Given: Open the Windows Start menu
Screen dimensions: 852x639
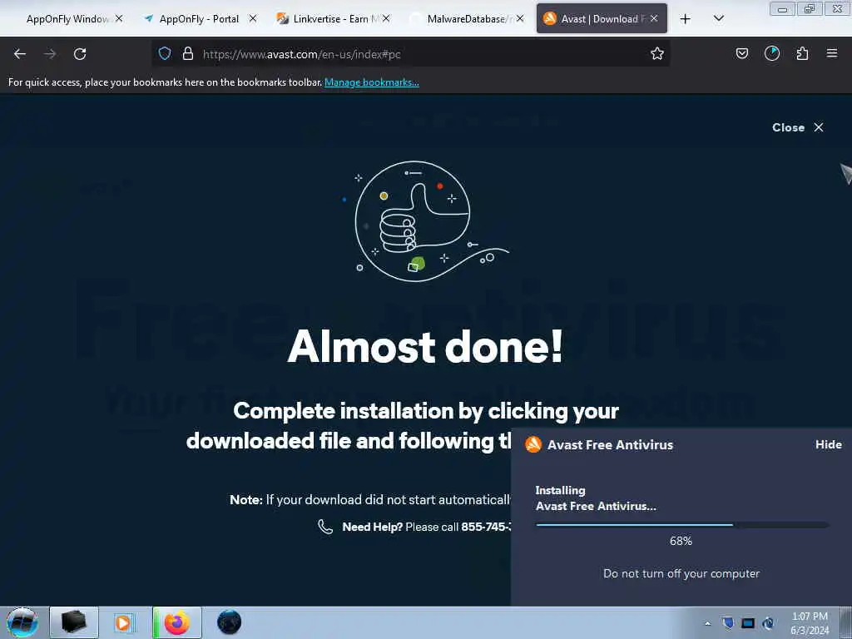Looking at the screenshot, I should click(x=22, y=622).
